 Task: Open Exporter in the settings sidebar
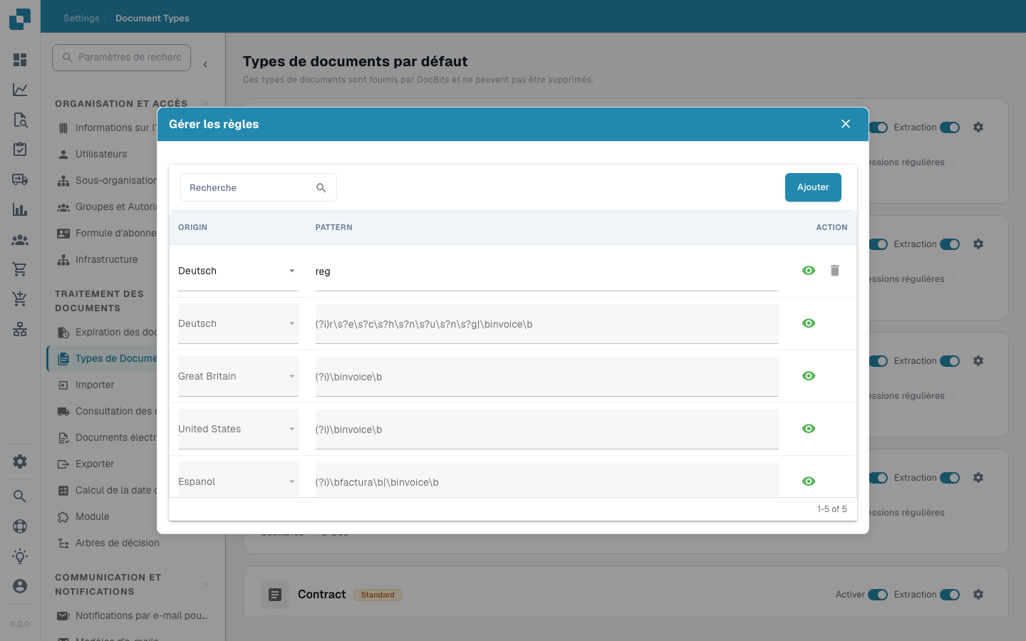pyautogui.click(x=95, y=464)
